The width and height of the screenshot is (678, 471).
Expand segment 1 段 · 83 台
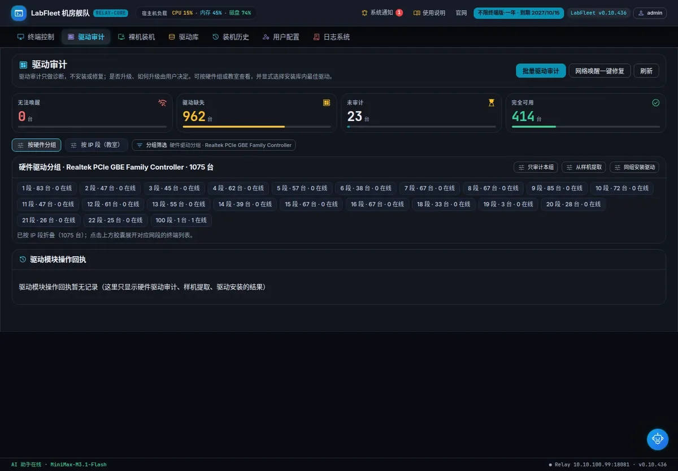[47, 188]
